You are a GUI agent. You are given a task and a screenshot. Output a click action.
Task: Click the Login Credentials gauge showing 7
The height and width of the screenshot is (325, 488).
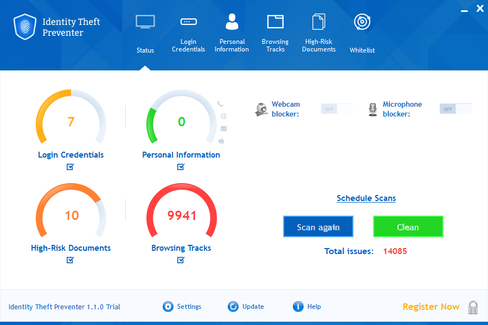pos(71,118)
